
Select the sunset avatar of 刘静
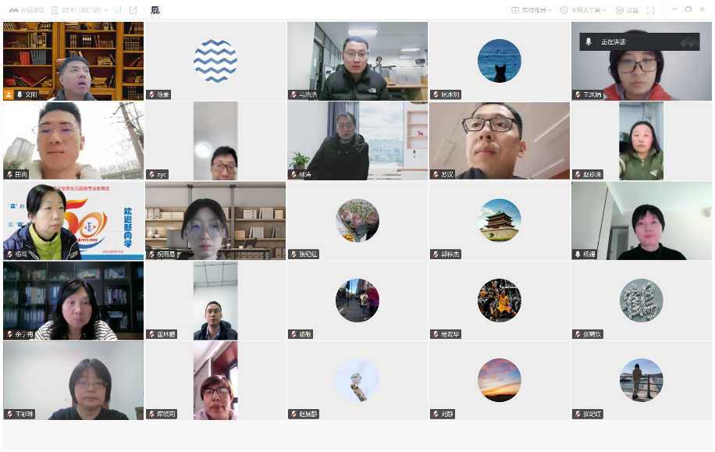[500, 380]
